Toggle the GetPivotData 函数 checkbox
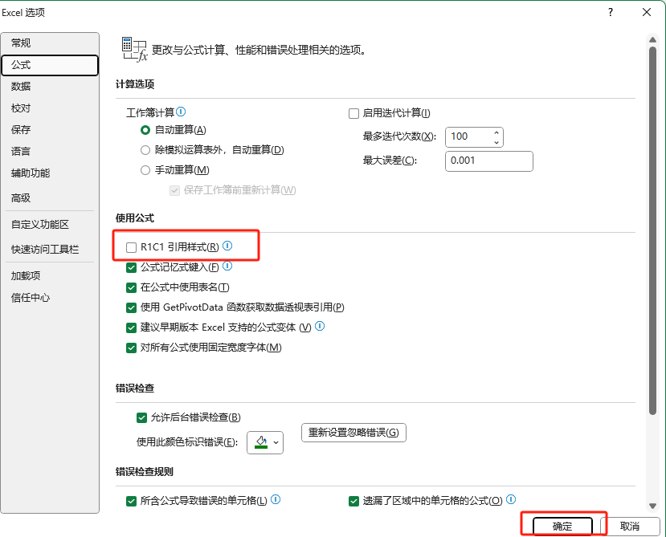This screenshot has width=666, height=537. [131, 307]
